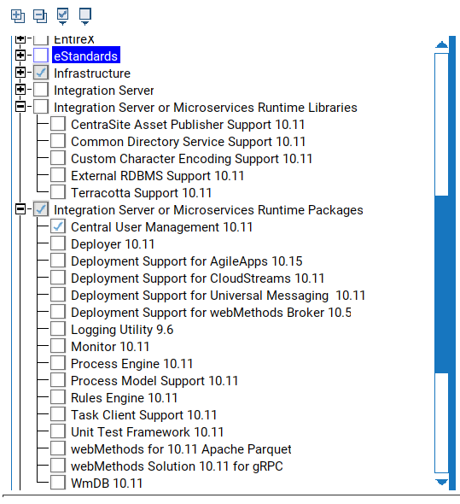Expand the eStandards tree node

tap(20, 56)
